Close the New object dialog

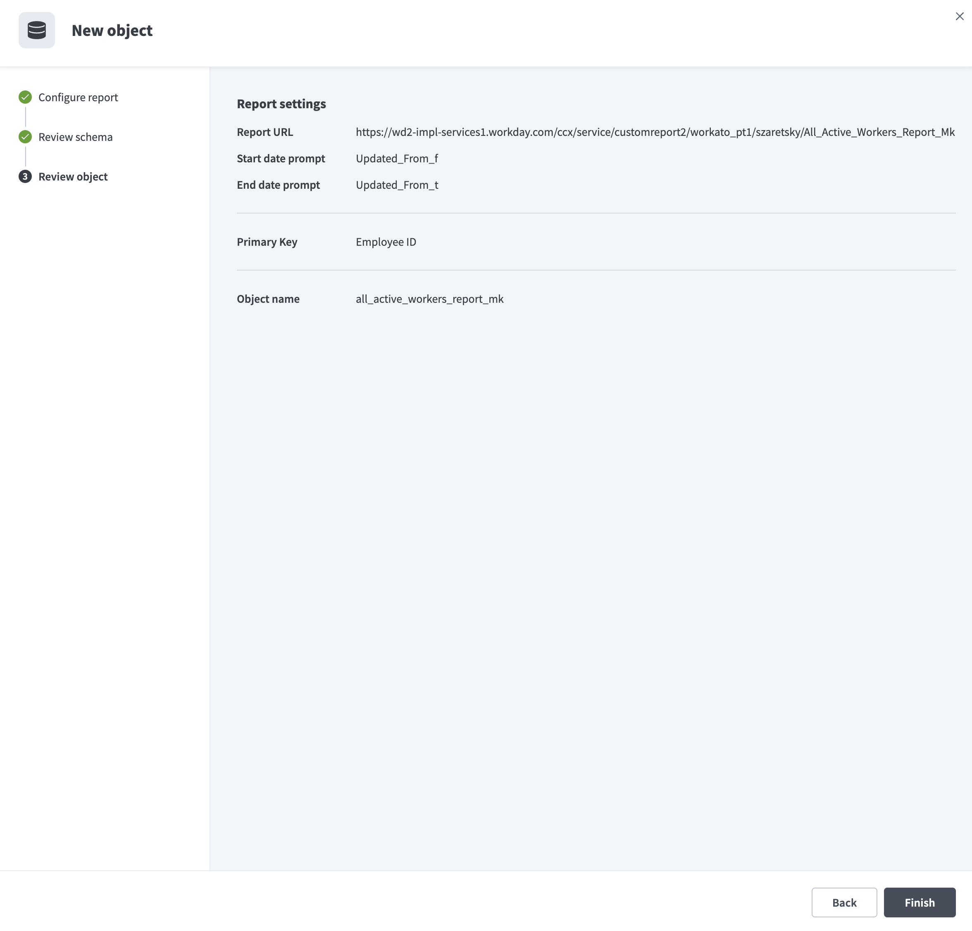click(960, 17)
